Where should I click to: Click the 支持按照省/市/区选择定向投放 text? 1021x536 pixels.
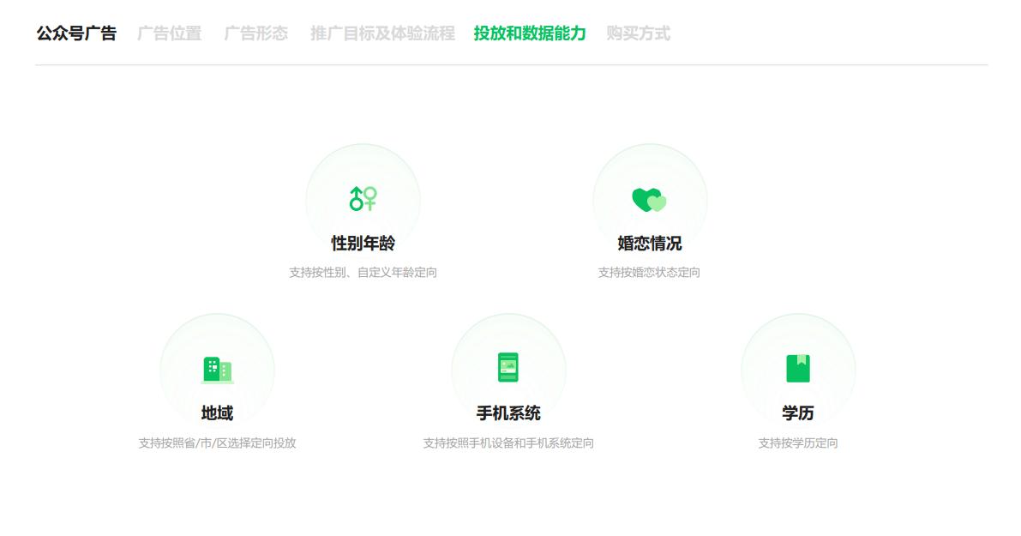(x=218, y=442)
